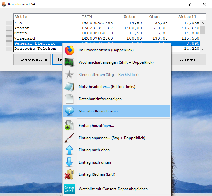This screenshot has width=212, height=196.
Task: Click the list scrollbar down arrow
Action: 203,49
